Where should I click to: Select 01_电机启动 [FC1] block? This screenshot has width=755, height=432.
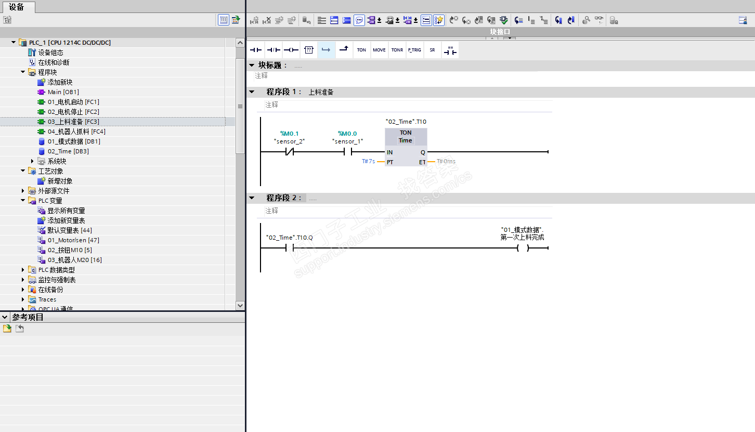(x=73, y=102)
